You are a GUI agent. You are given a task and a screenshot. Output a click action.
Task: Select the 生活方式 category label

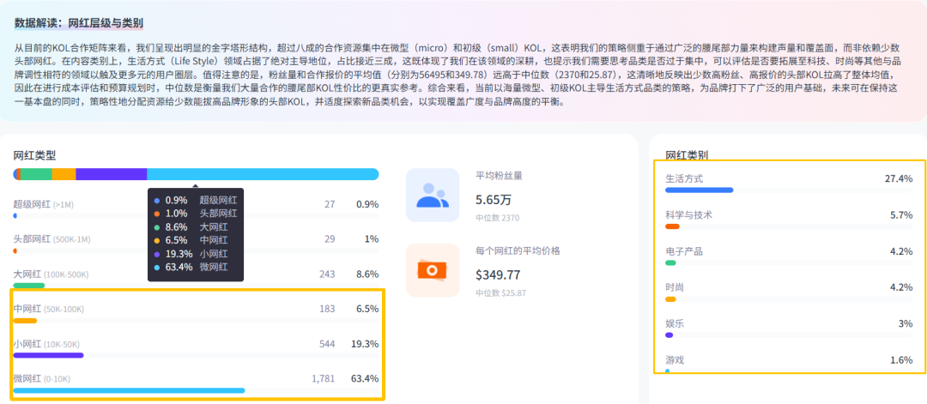[684, 178]
